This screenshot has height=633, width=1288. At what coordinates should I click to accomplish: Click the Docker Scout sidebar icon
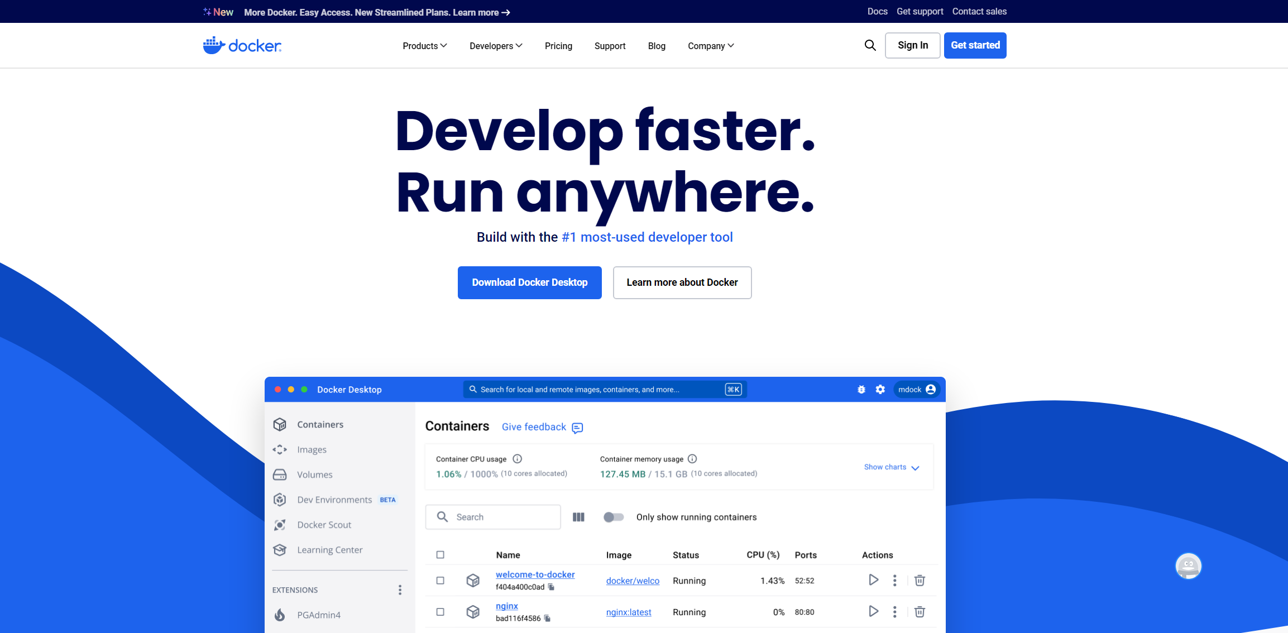pos(280,525)
